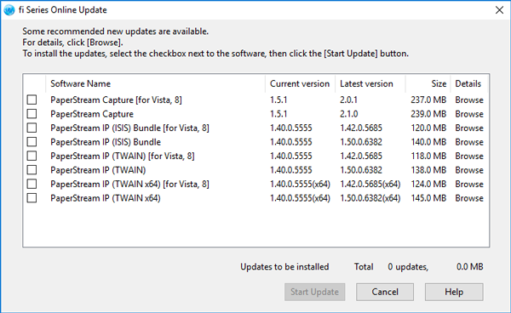
Task: Open Help for online update
Action: click(454, 292)
